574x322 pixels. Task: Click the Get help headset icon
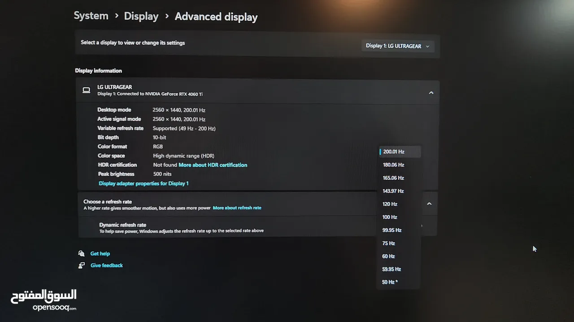tap(81, 254)
